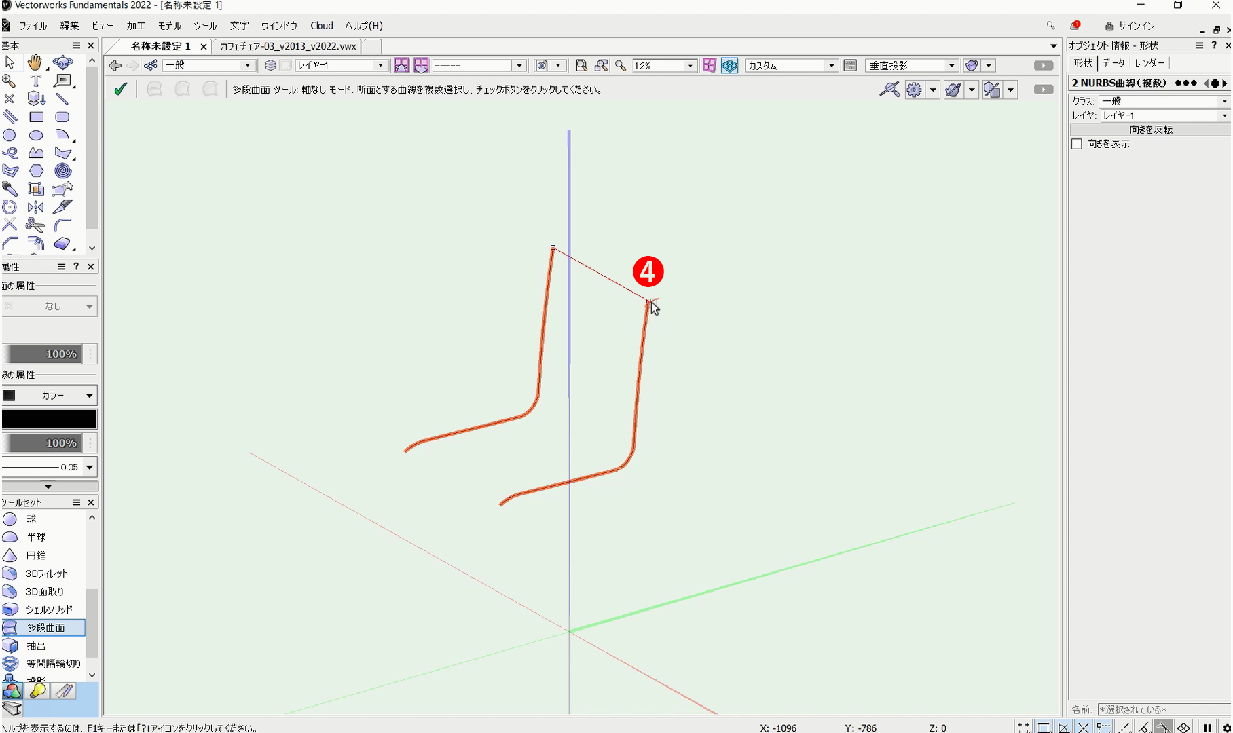Screen dimensions: 1233x733
Task: Select the Zoom magnifier tool
Action: [10, 81]
